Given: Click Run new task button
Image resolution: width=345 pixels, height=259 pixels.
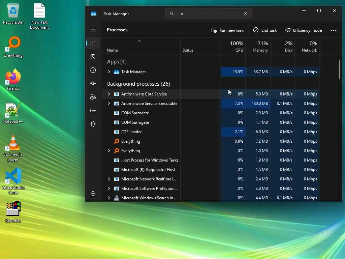Looking at the screenshot, I should [x=227, y=30].
